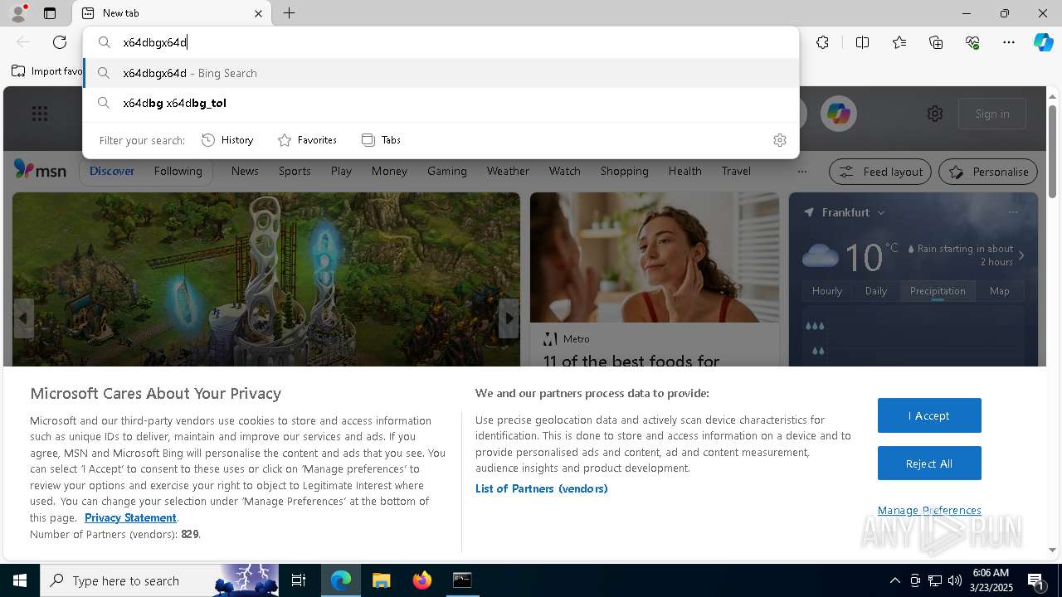Open the Health category
1062x597 pixels.
tap(684, 171)
